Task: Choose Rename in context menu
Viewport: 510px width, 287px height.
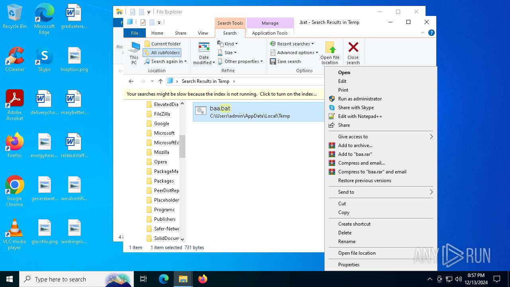Action: [381, 242]
